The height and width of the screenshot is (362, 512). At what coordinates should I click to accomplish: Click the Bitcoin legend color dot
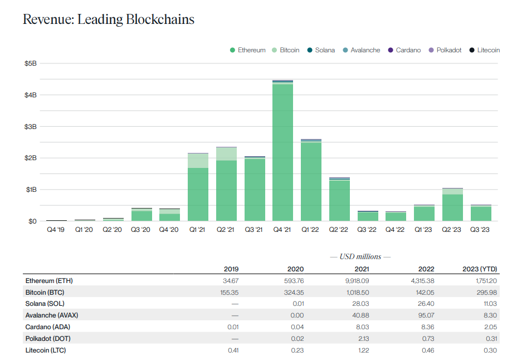click(x=274, y=50)
